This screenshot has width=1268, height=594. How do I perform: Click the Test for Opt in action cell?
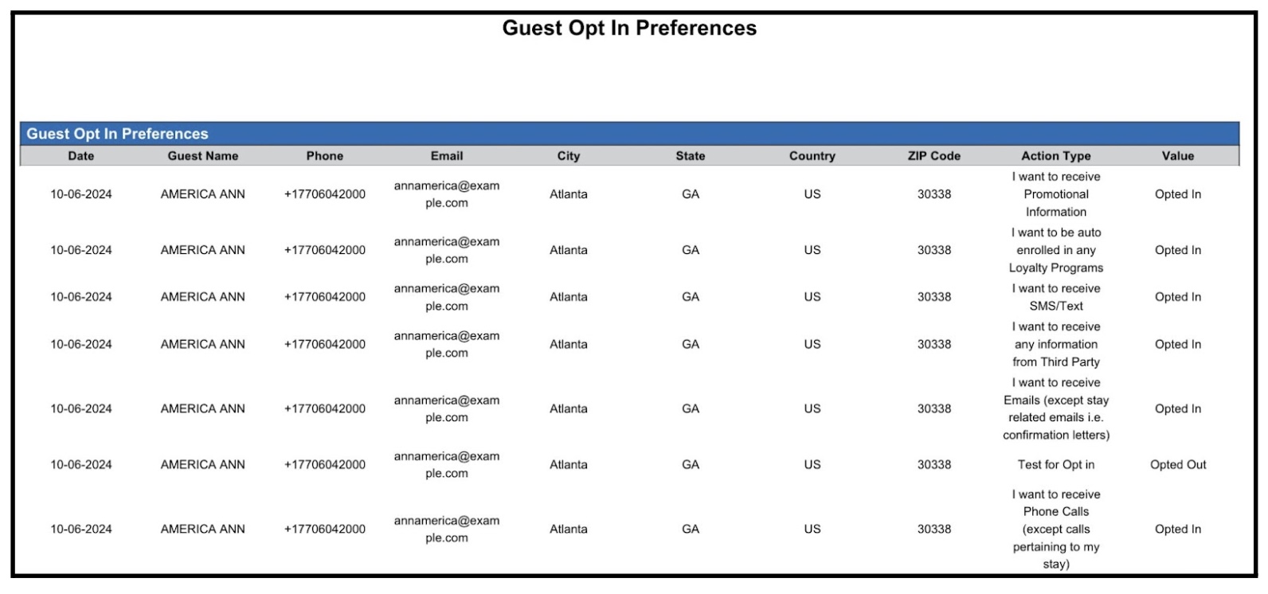(1056, 465)
